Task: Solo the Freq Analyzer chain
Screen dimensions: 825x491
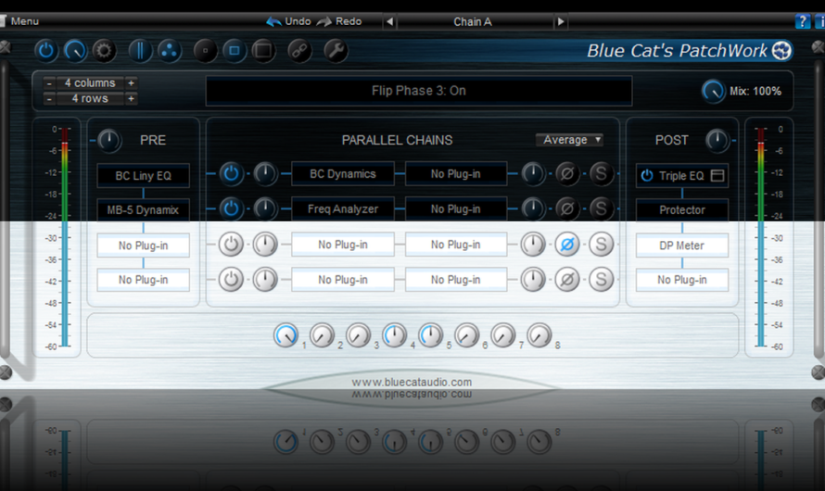Action: click(602, 208)
